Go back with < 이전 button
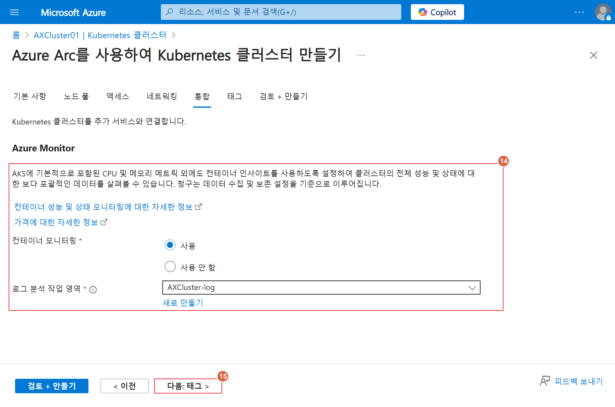615x407 pixels. [x=125, y=386]
